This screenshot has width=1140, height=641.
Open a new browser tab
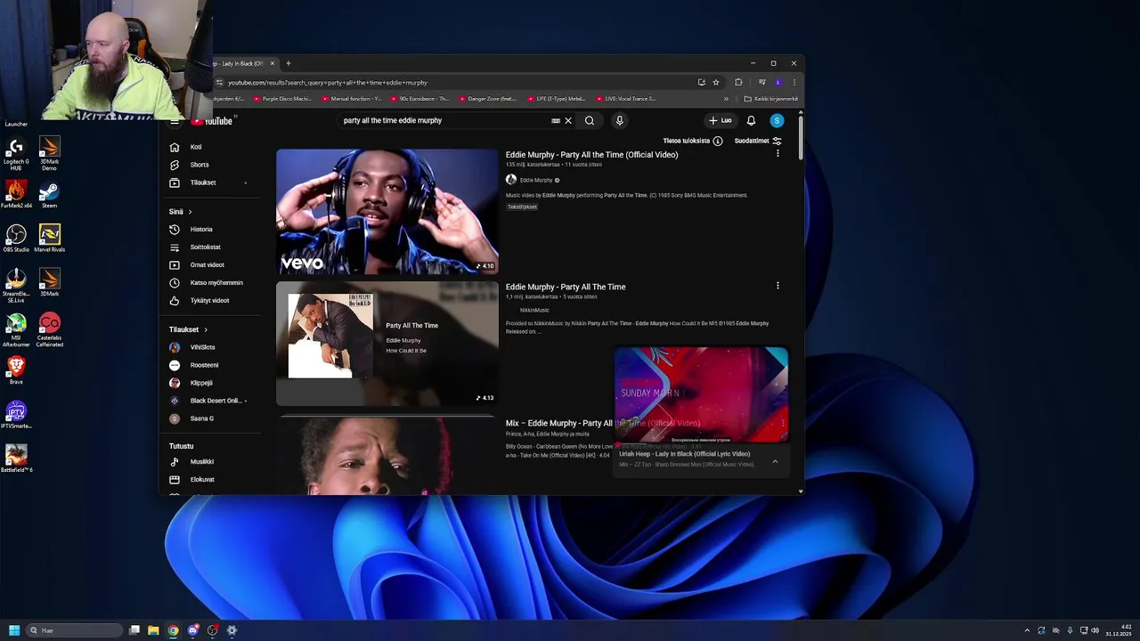(x=288, y=63)
